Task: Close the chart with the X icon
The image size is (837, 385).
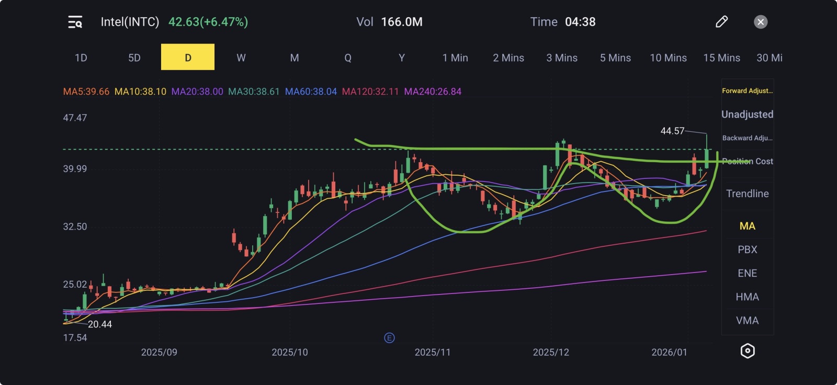Action: (x=761, y=22)
